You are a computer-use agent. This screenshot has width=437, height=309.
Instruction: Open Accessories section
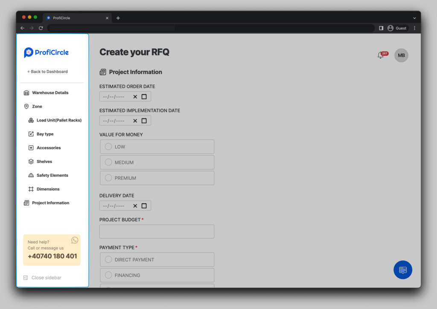coord(49,148)
